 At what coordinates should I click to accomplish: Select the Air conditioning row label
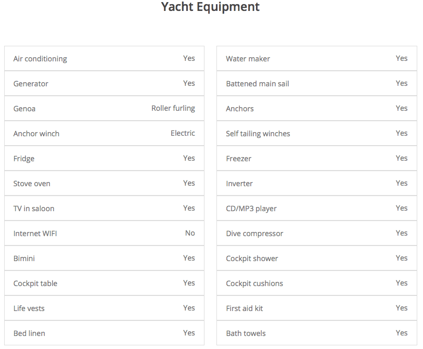click(40, 59)
